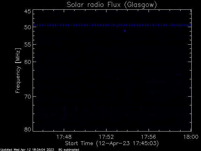This screenshot has height=151, width=201.
Task: Click the 60 MHz frequency axis label
Action: pos(28,62)
